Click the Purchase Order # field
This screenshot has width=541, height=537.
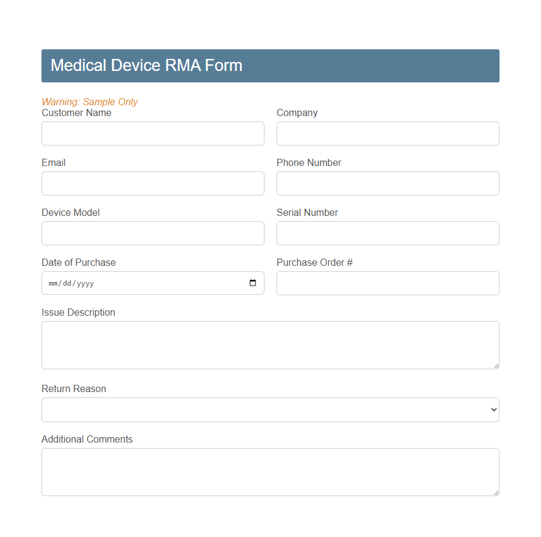pos(388,283)
